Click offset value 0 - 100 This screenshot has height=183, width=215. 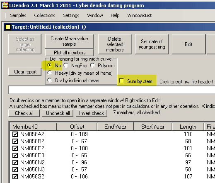[x=79, y=148]
